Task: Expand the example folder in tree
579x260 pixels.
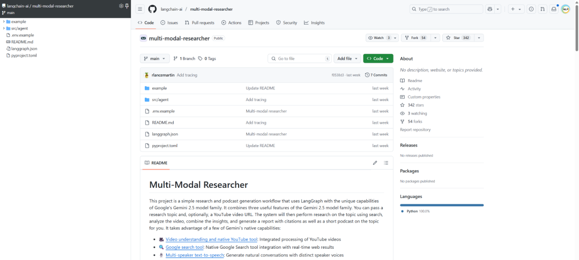Action: coord(4,22)
